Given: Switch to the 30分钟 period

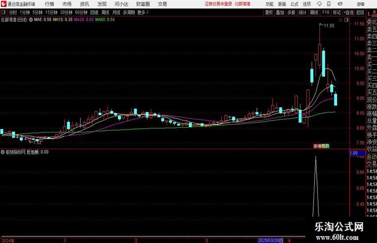Looking at the screenshot, I should 66,12.
